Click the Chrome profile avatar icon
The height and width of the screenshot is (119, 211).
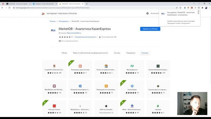206,8
